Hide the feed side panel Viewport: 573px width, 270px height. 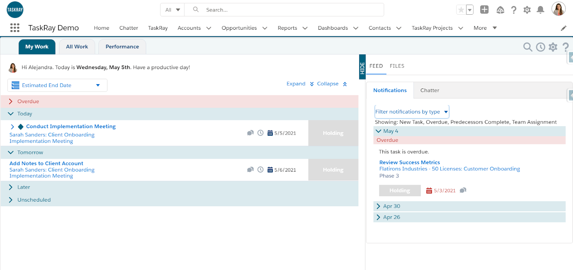[x=362, y=67]
